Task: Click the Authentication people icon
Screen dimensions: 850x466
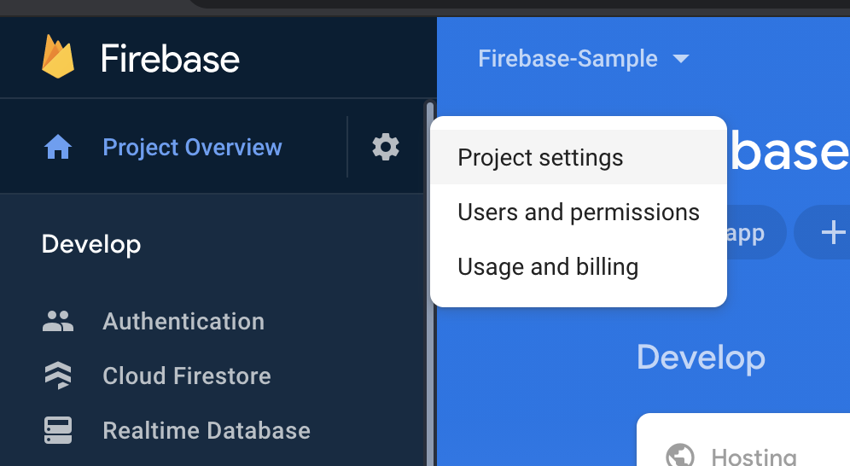Action: coord(58,322)
